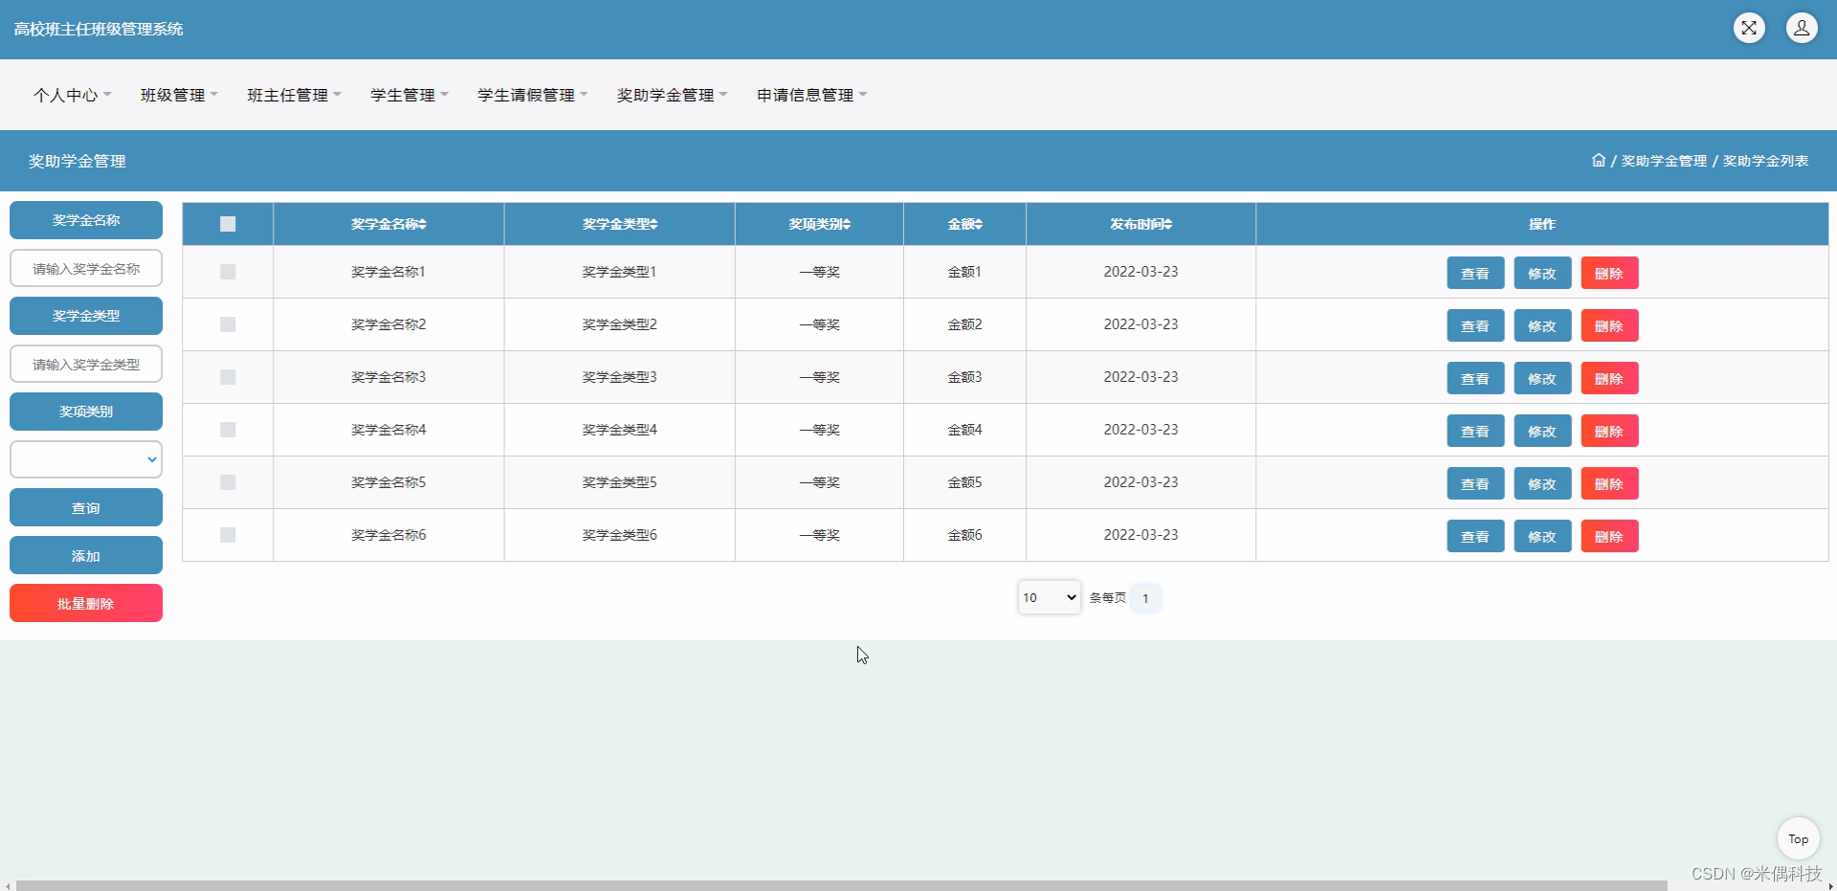Click 修改 for 奖学金名称3 row
The image size is (1837, 891).
[x=1541, y=377]
